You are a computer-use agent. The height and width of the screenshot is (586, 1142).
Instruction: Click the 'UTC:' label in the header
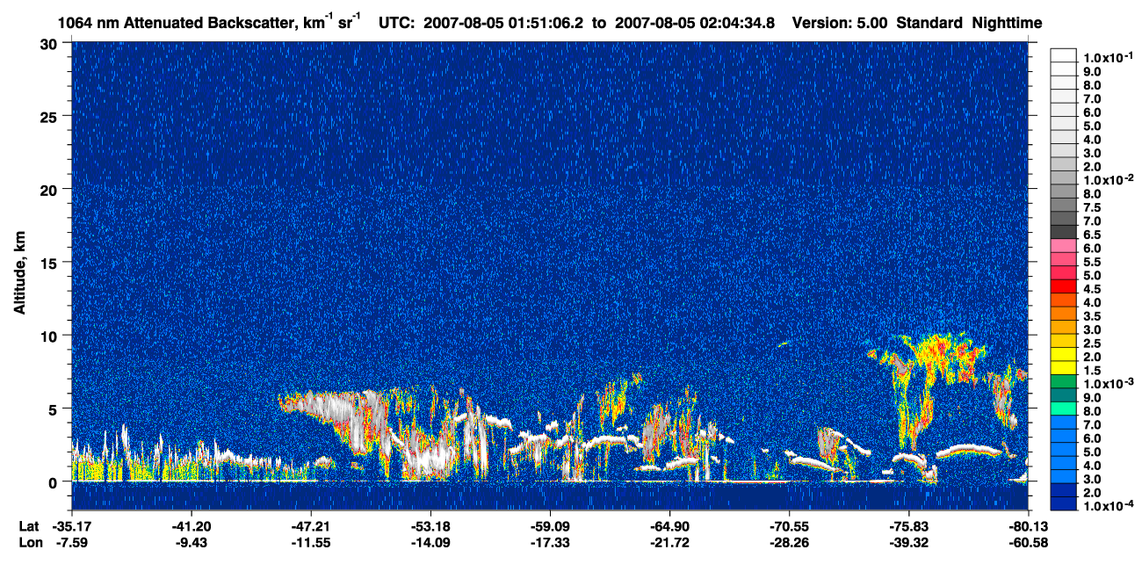[x=397, y=23]
